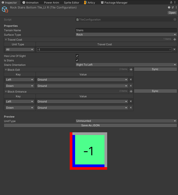This screenshot has height=195, width=178.
Task: Open the Surface Type dropdown
Action: tap(126, 35)
